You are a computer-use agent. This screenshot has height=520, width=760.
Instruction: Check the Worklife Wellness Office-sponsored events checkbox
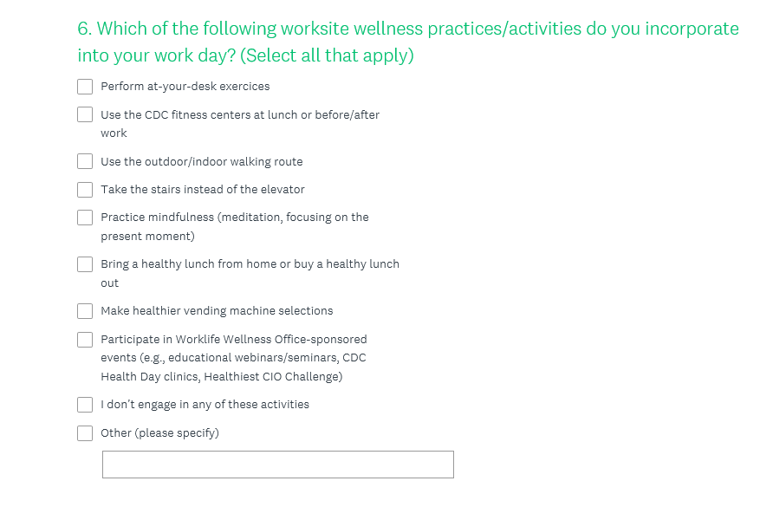pos(85,339)
